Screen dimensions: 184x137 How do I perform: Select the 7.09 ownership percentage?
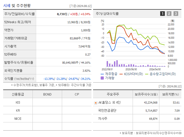coord(177,111)
